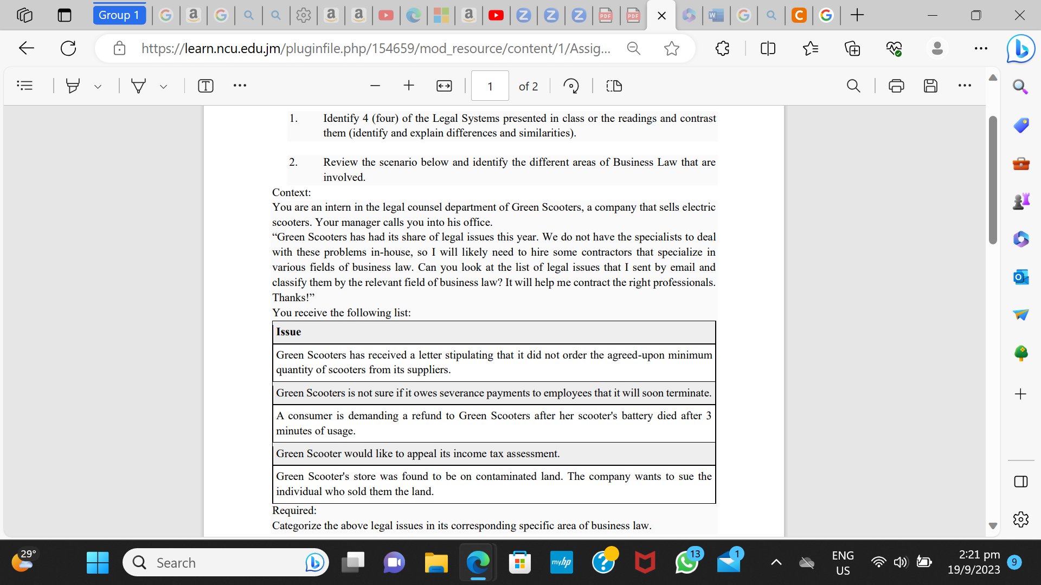This screenshot has height=585, width=1041.
Task: Select the Draw pen tool
Action: 139,86
